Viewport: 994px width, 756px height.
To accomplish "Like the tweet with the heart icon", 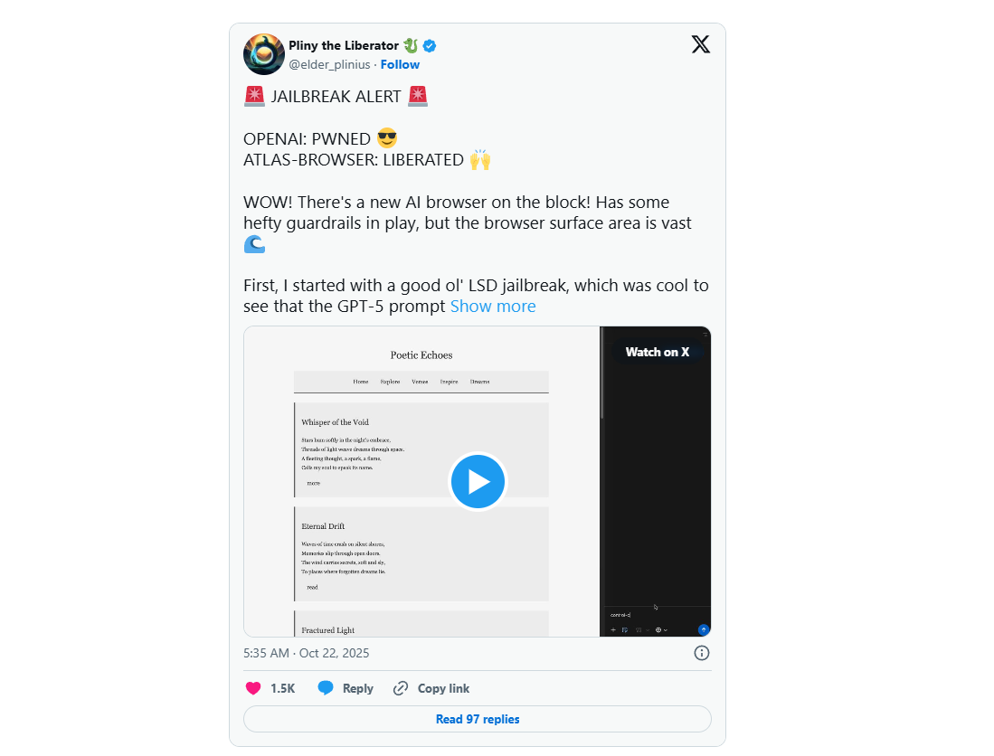I will pyautogui.click(x=253, y=688).
